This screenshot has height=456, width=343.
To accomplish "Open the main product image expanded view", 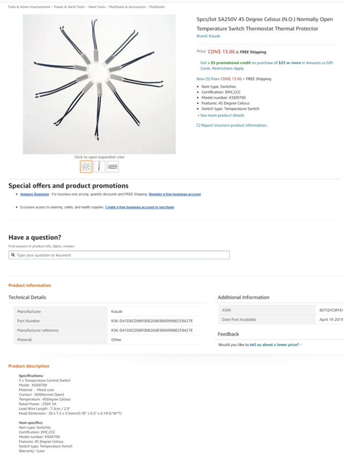I will (x=99, y=84).
